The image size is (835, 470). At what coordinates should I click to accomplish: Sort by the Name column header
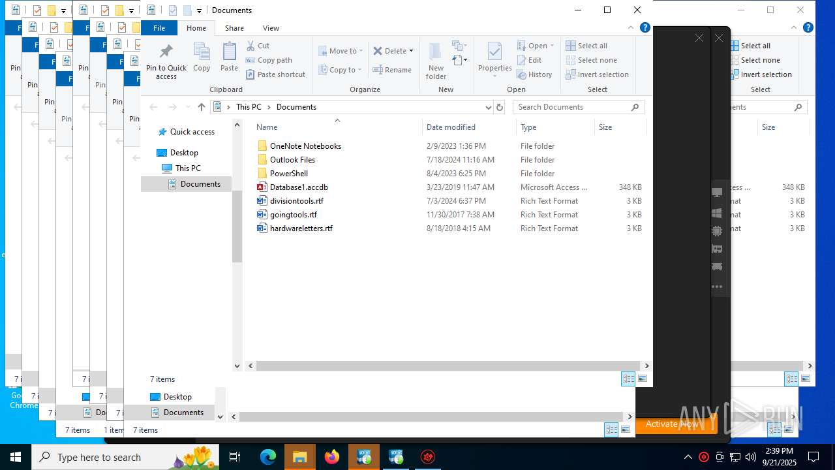pyautogui.click(x=336, y=127)
